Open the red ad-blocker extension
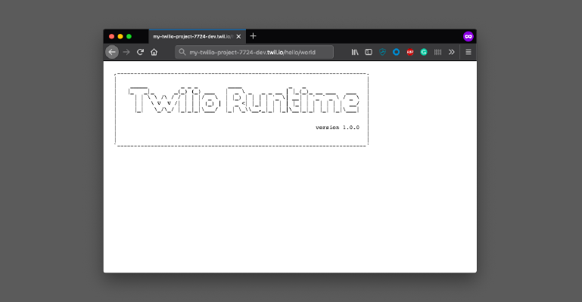This screenshot has width=582, height=302. pyautogui.click(x=409, y=52)
